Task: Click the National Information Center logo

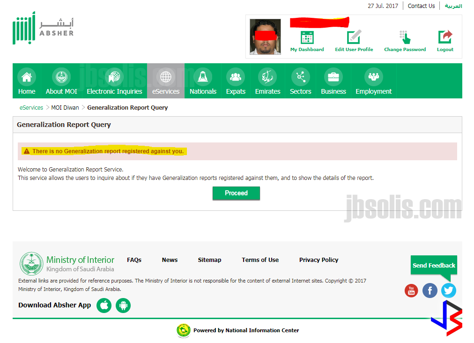Action: tap(184, 330)
